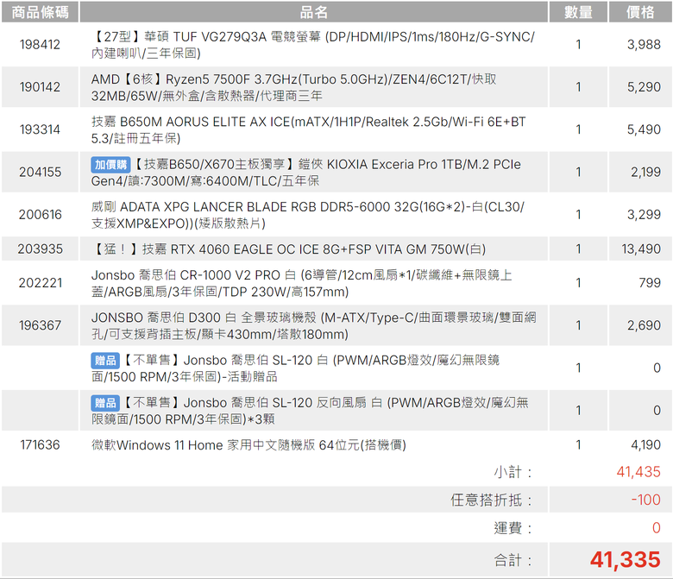The height and width of the screenshot is (579, 673).
Task: Click the 品名 column header
Action: click(314, 12)
